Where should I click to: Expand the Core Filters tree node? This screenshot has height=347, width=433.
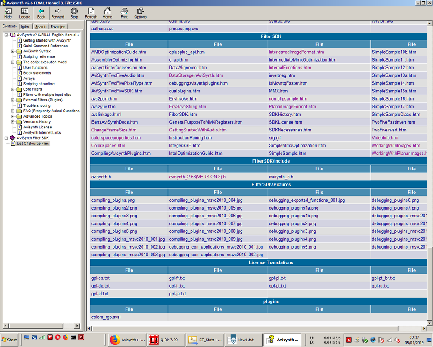coord(13,89)
